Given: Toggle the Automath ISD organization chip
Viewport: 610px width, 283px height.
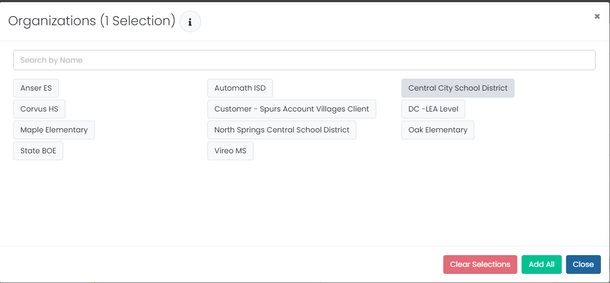Looking at the screenshot, I should coord(240,88).
